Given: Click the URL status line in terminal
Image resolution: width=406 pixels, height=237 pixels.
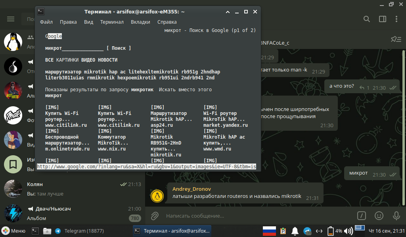Looking at the screenshot, I should 147,167.
